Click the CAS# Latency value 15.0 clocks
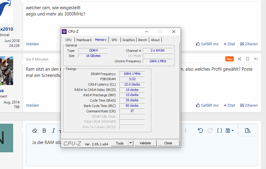The height and width of the screenshot is (169, 266). [x=132, y=84]
